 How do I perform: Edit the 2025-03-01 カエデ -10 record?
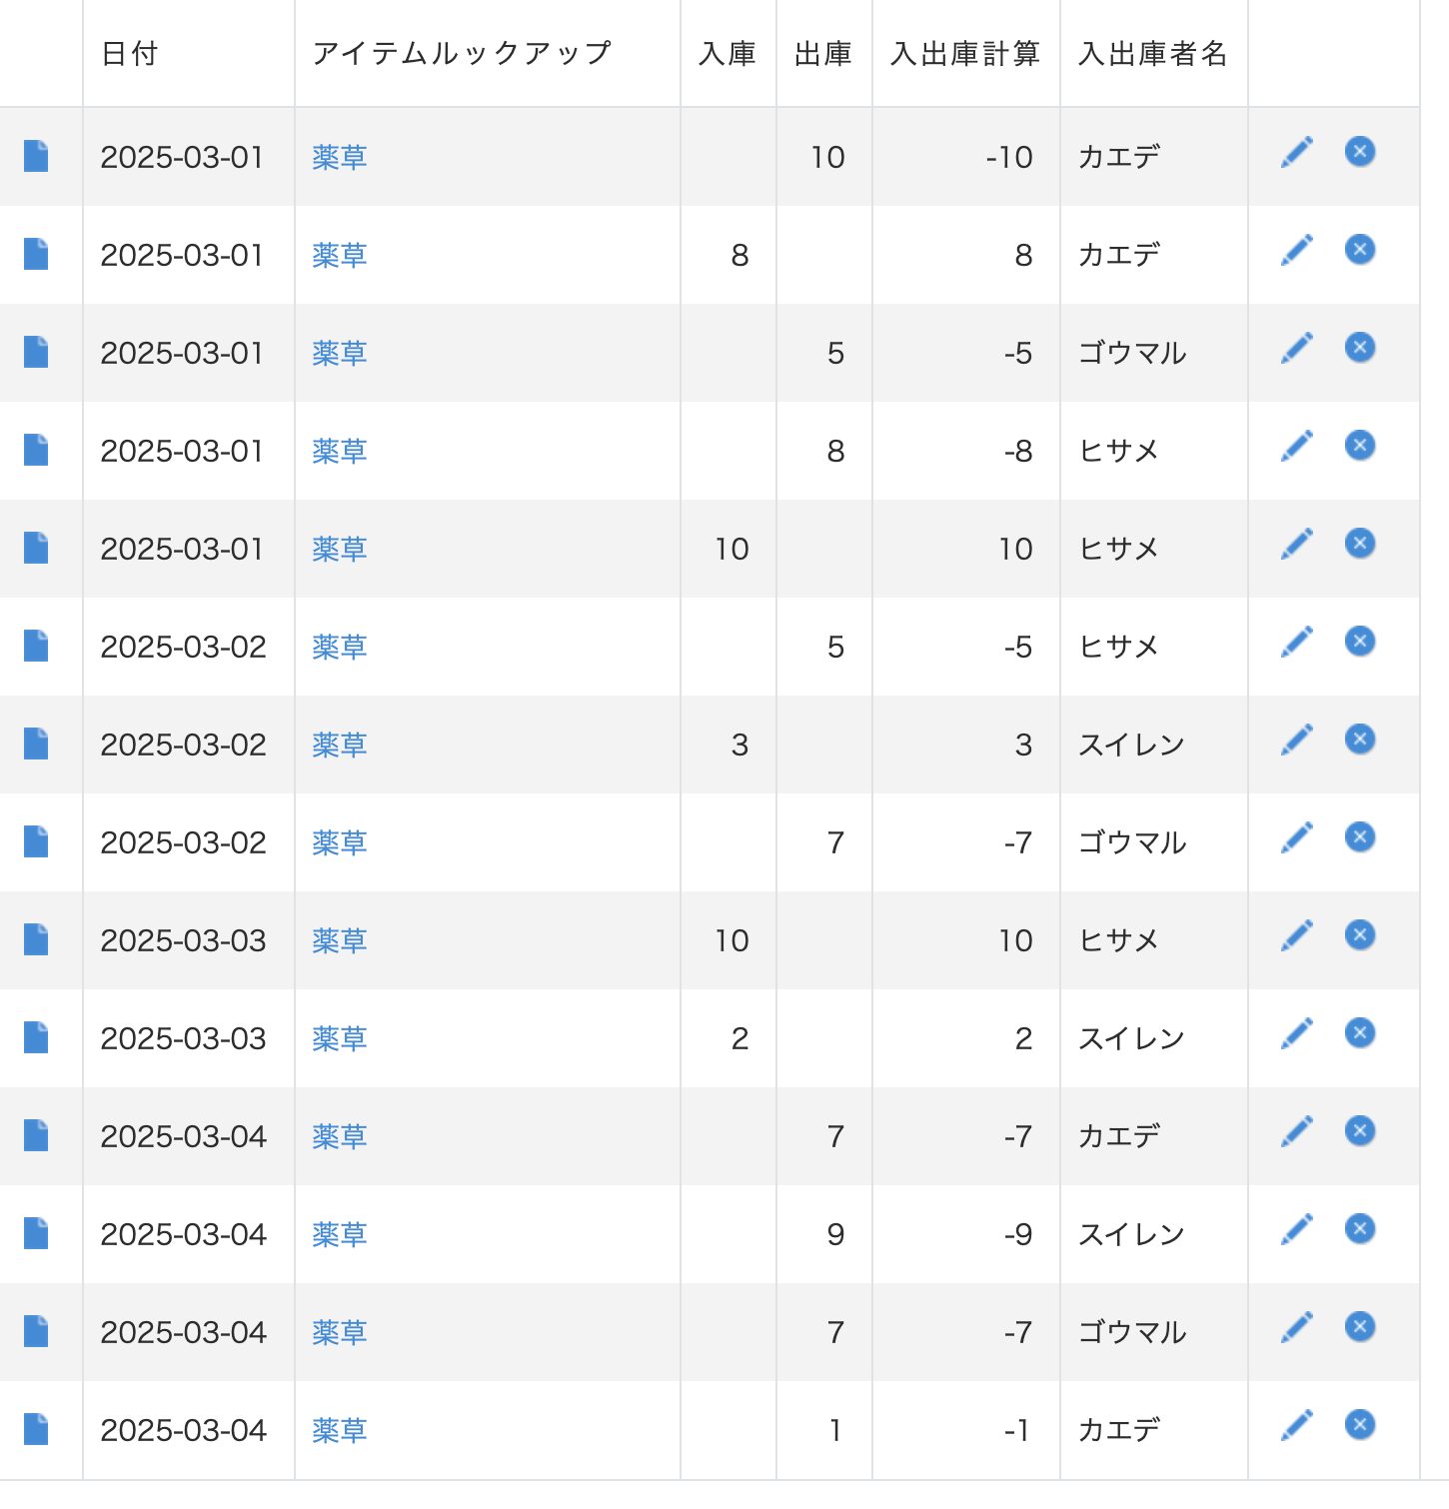1296,153
